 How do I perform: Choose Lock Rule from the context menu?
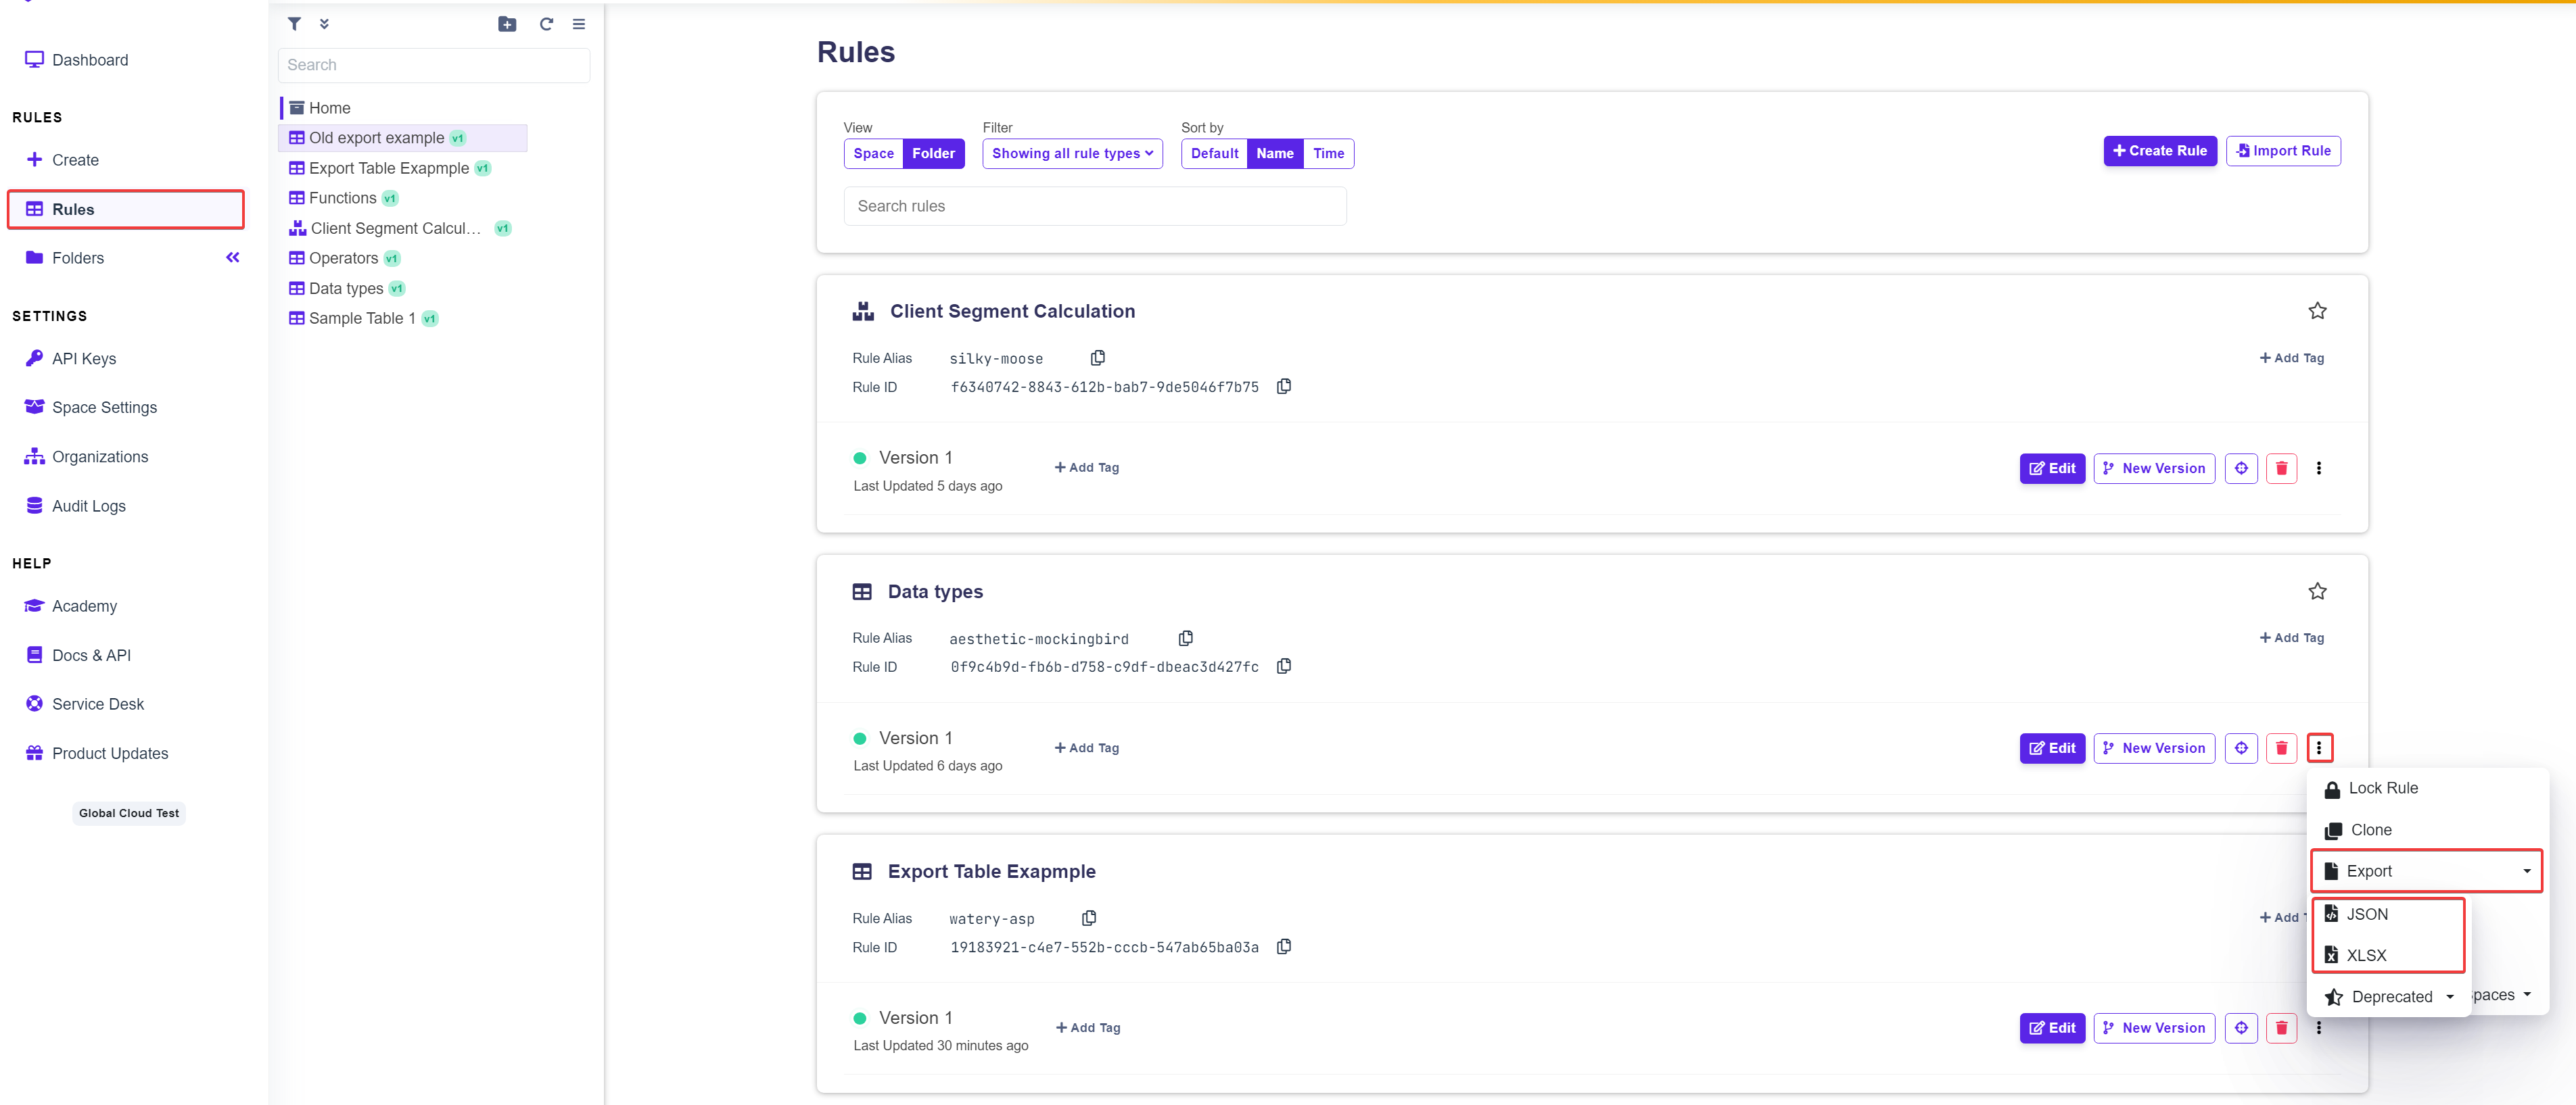[x=2382, y=788]
